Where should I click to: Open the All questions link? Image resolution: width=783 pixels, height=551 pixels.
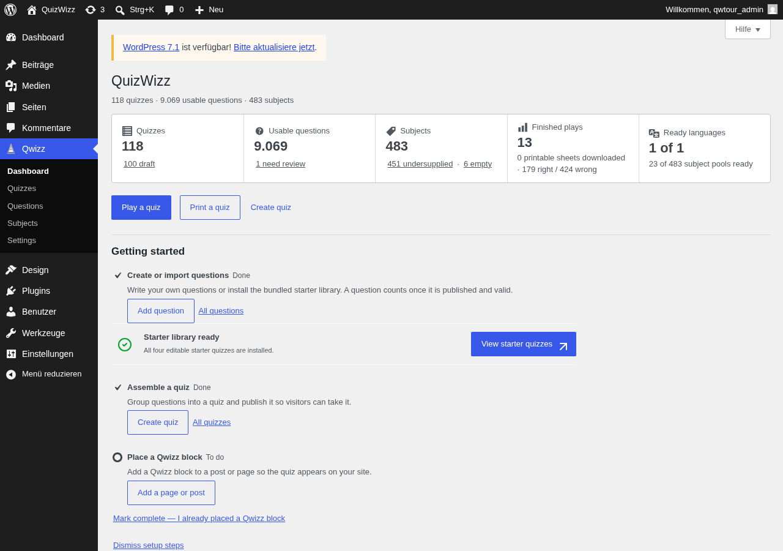[x=221, y=311]
